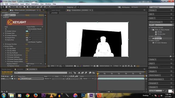Image resolution: width=175 pixels, height=98 pixels.
Task: Open the Composition menu
Action: pos(14,4)
